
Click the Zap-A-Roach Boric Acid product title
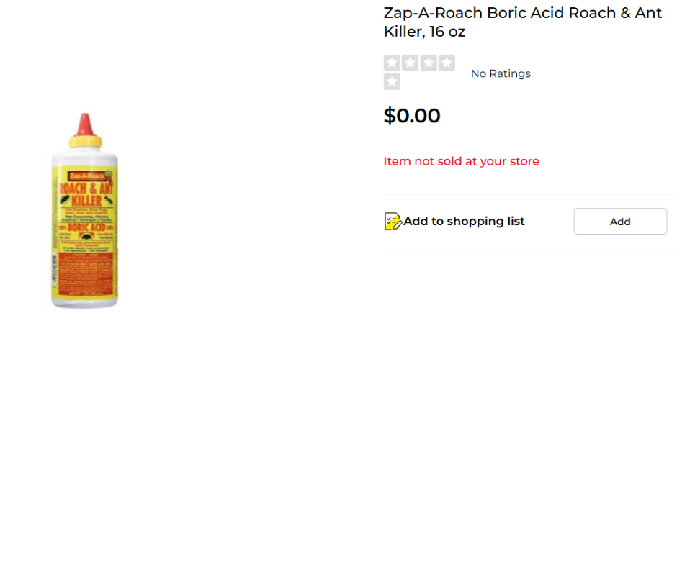click(x=522, y=22)
